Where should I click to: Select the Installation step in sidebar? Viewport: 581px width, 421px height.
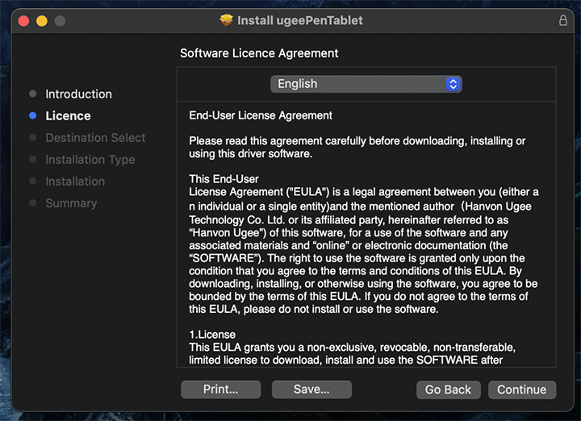75,181
